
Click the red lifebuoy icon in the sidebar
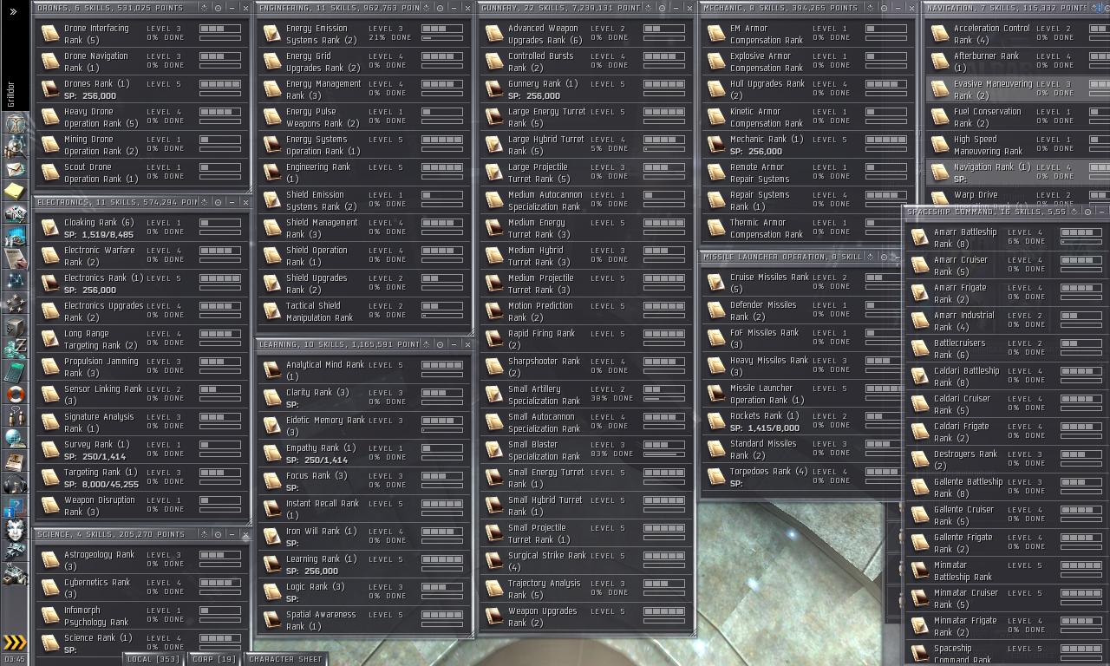(x=15, y=395)
